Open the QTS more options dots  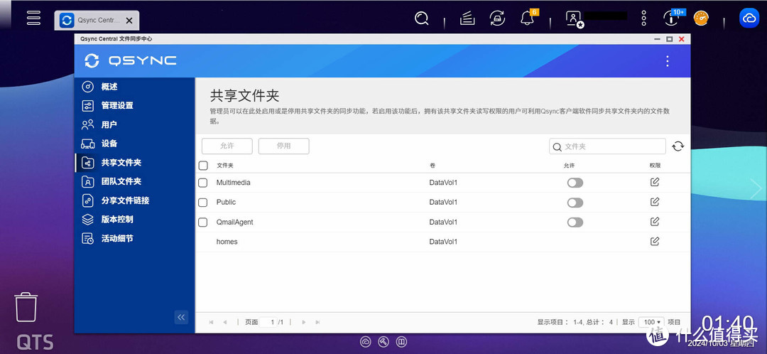(x=643, y=18)
